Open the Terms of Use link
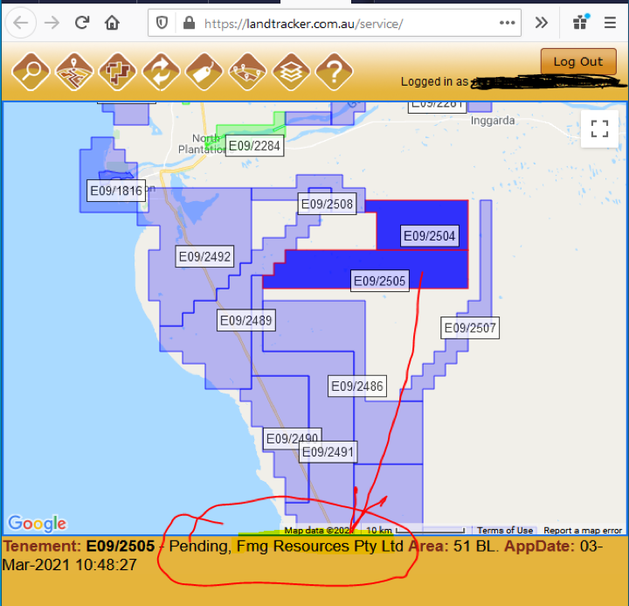The height and width of the screenshot is (606, 629). (505, 531)
